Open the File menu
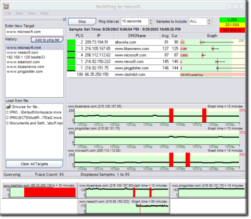 8,13
